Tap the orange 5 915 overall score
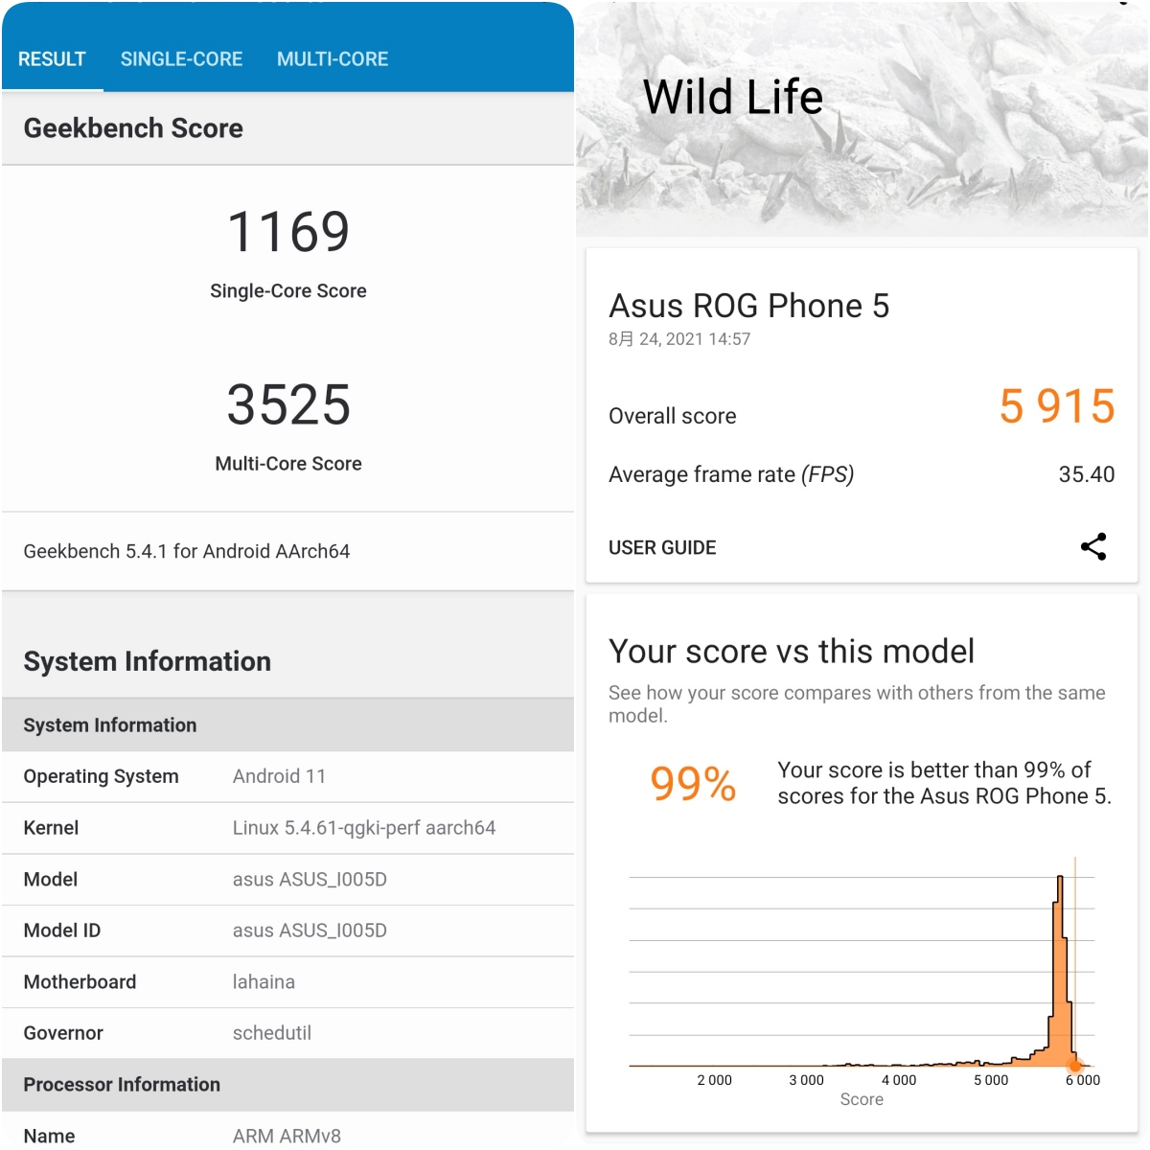 pos(1056,406)
